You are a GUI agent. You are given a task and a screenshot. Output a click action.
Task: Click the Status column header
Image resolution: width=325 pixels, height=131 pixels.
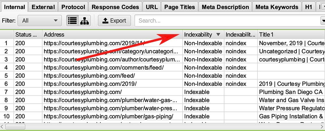[x=27, y=34]
